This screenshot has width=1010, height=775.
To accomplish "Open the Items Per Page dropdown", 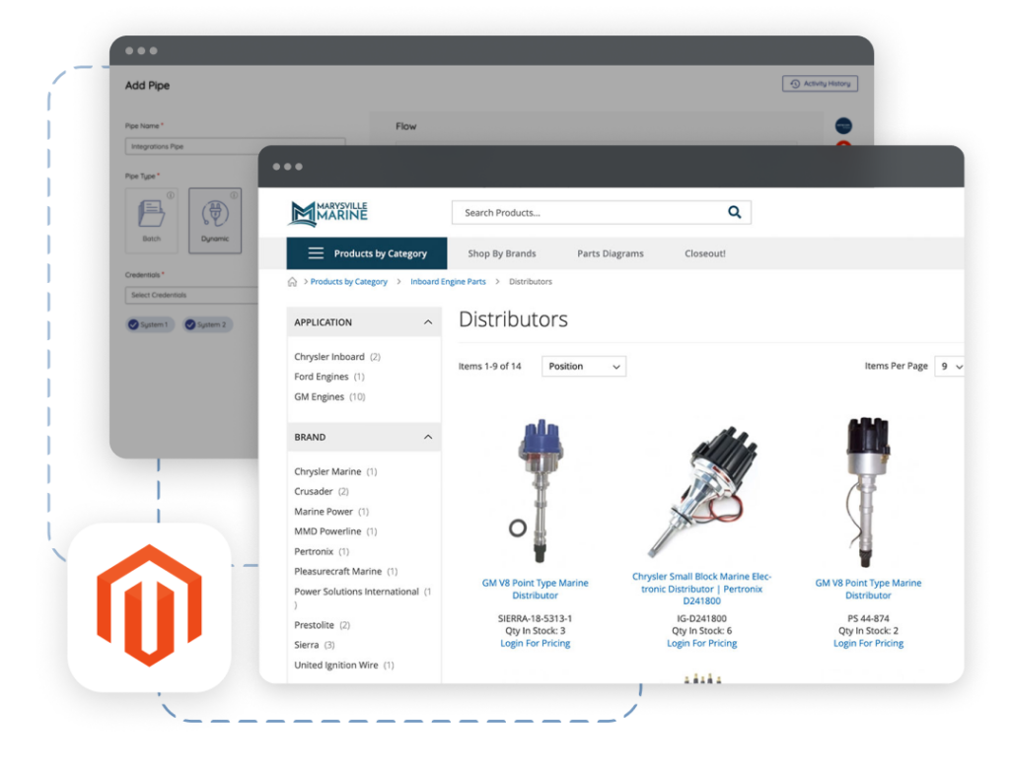I will click(949, 366).
